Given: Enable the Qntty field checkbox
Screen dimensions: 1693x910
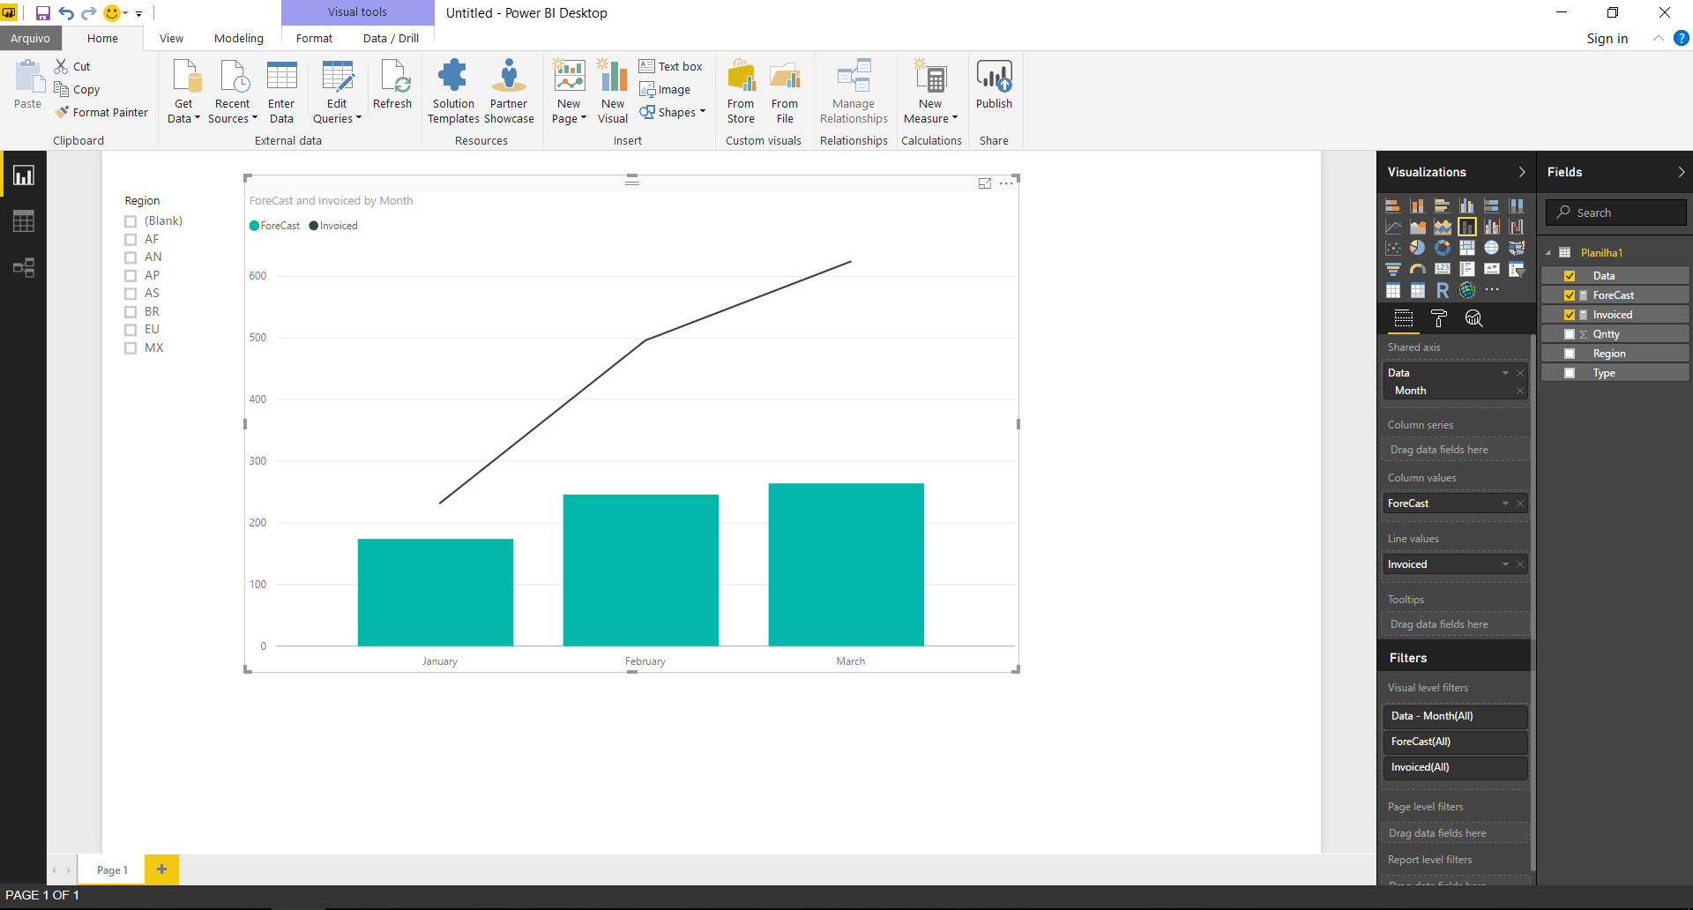Looking at the screenshot, I should (1570, 334).
